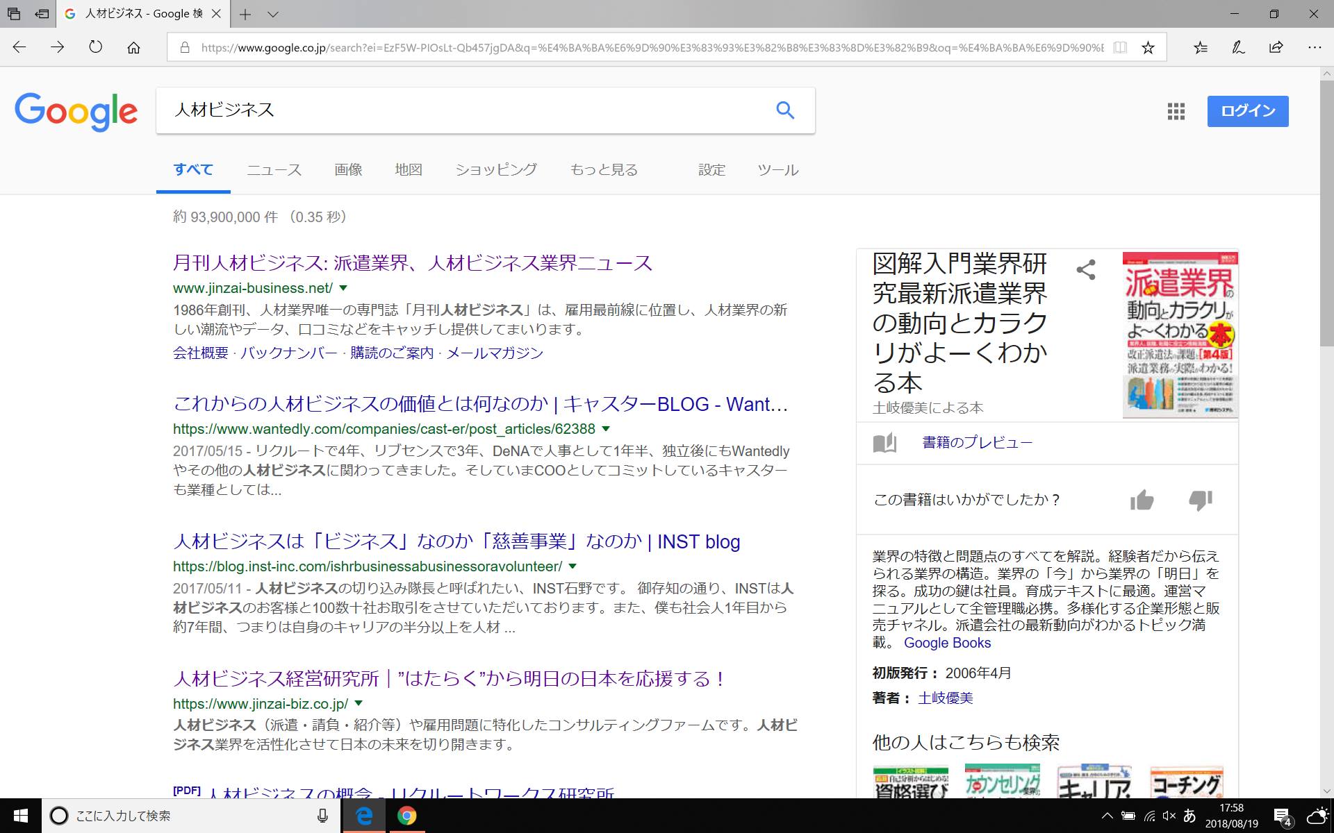This screenshot has height=833, width=1334.
Task: Open 月刊人材ビジネス search result
Action: tap(413, 263)
